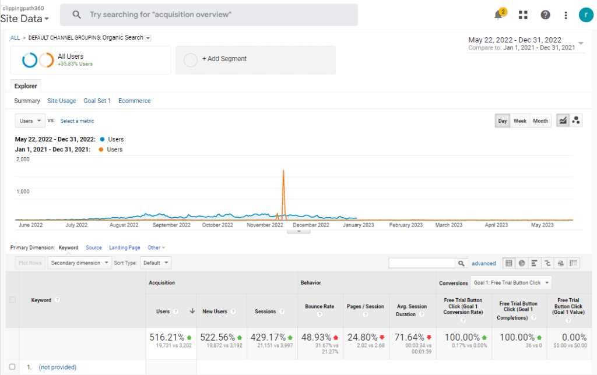Screen dimensions: 597x375
Task: Open the date range picker
Action: click(525, 44)
